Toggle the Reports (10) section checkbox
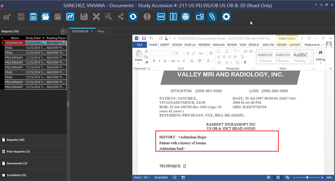 (4, 140)
